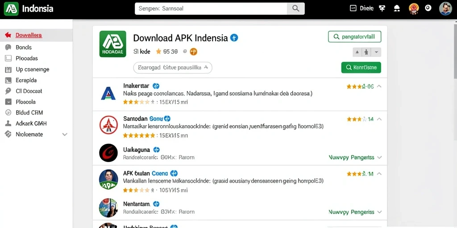The height and width of the screenshot is (228, 457).
Task: Click the trophy icon in the header
Action: 382,8
